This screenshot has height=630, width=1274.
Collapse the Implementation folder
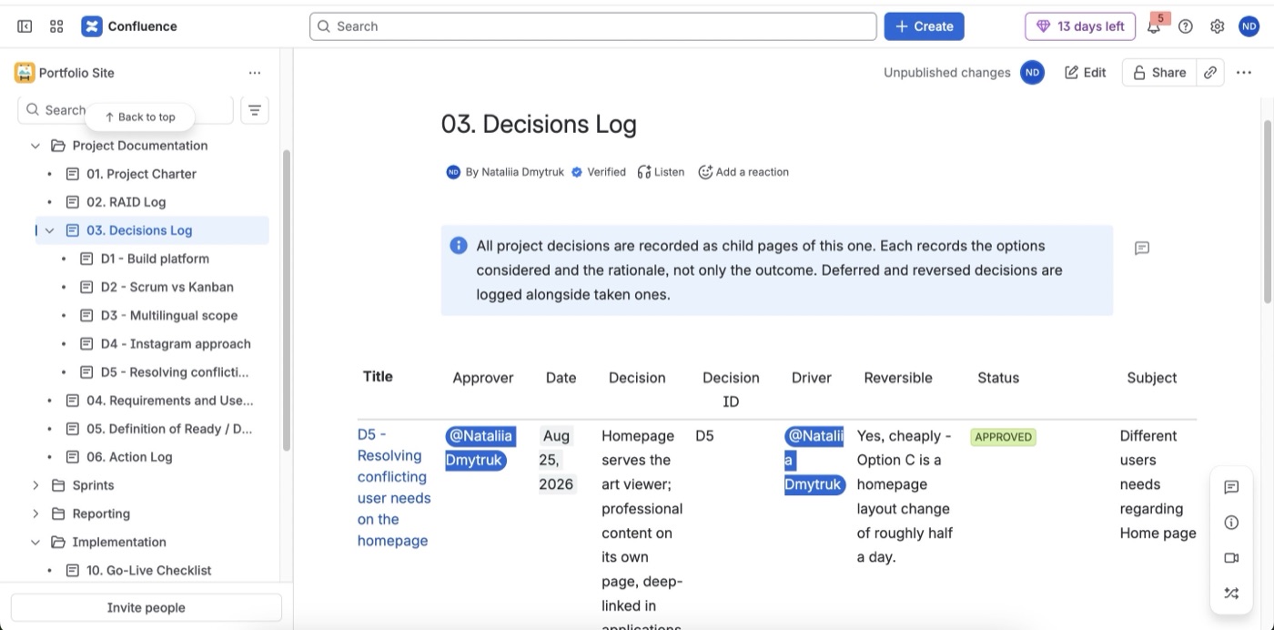click(35, 542)
